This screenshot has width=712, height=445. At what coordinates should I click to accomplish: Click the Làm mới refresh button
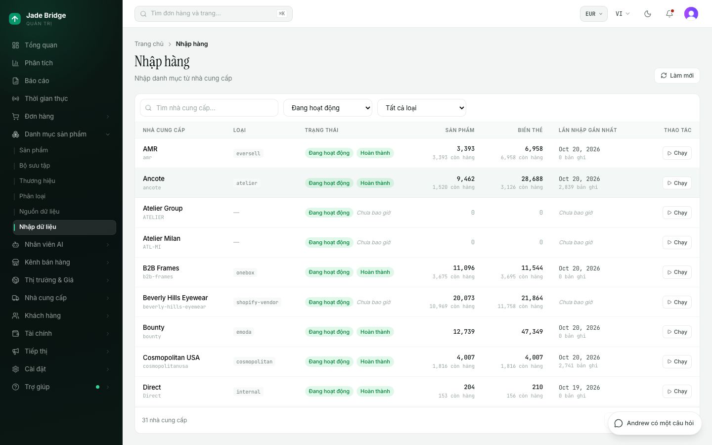click(677, 76)
